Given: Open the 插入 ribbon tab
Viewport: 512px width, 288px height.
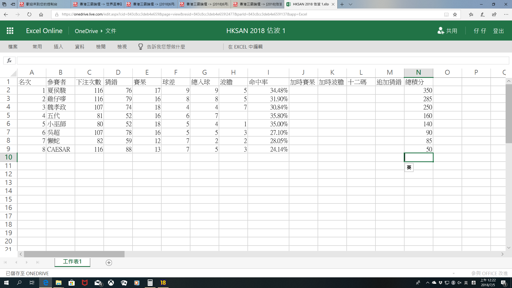Looking at the screenshot, I should (58, 47).
